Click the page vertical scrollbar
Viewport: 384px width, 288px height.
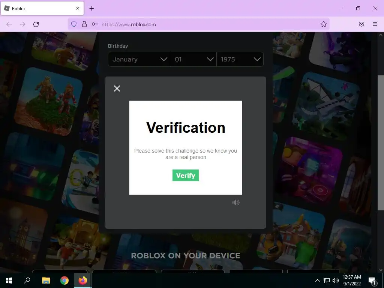pyautogui.click(x=381, y=142)
